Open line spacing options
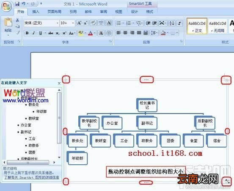234x191 pixels. coord(154,33)
